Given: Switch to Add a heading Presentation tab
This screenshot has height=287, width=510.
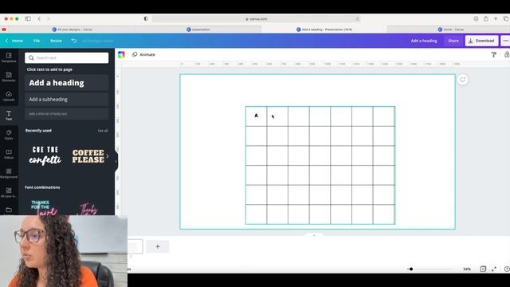Looking at the screenshot, I should pyautogui.click(x=324, y=29).
